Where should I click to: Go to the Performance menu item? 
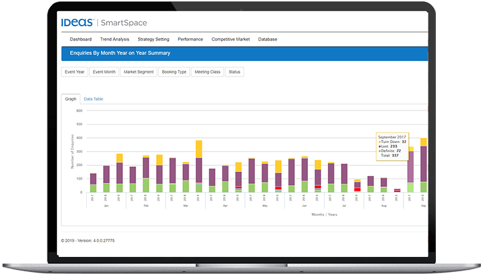[x=190, y=39]
